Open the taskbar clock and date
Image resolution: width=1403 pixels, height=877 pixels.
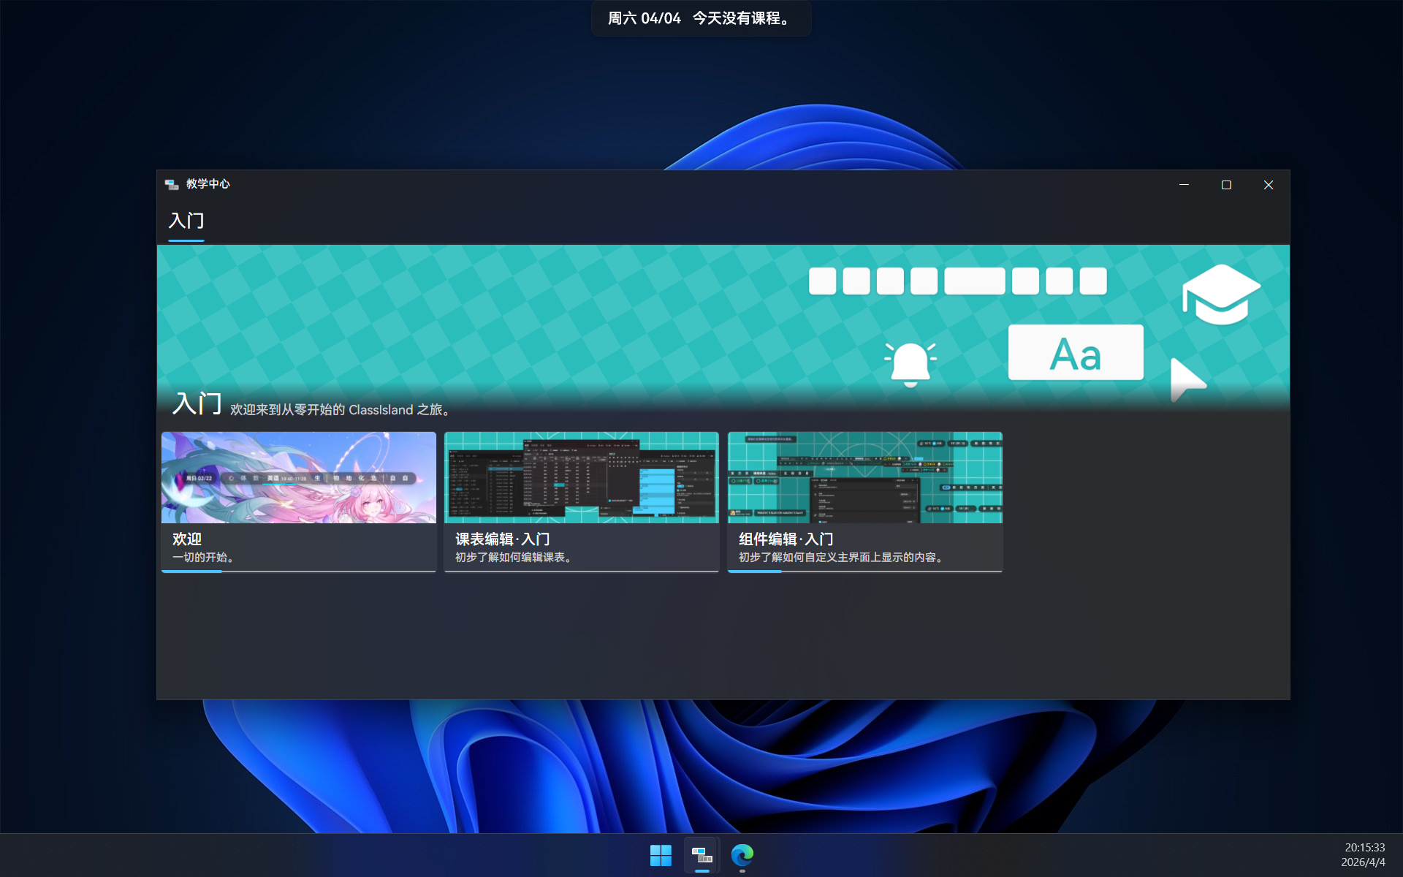(x=1364, y=855)
